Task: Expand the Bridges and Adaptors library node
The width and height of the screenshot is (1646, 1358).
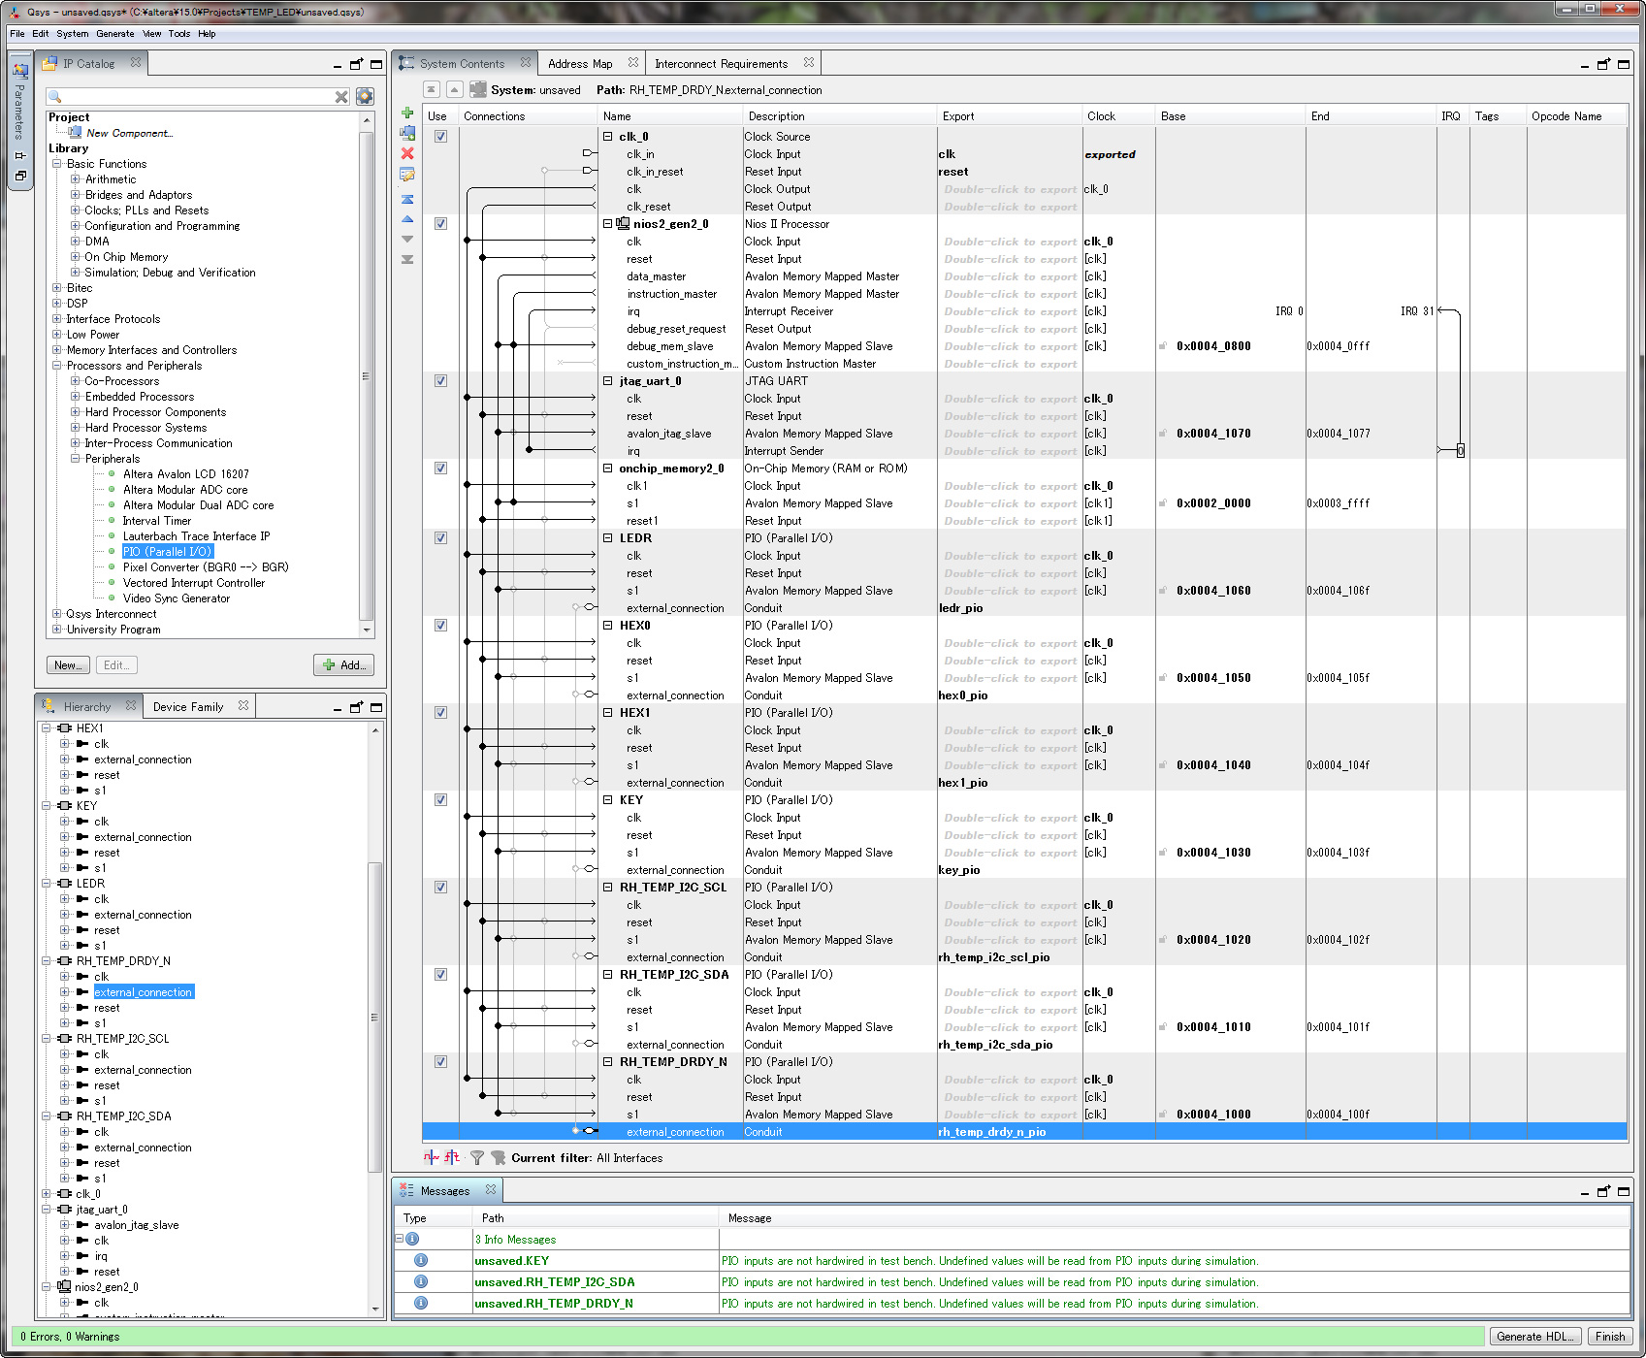Action: 75,195
